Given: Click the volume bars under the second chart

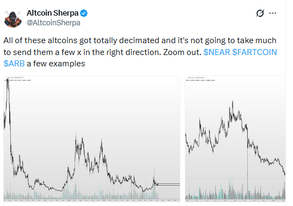Looking at the screenshot, I should (x=235, y=192).
